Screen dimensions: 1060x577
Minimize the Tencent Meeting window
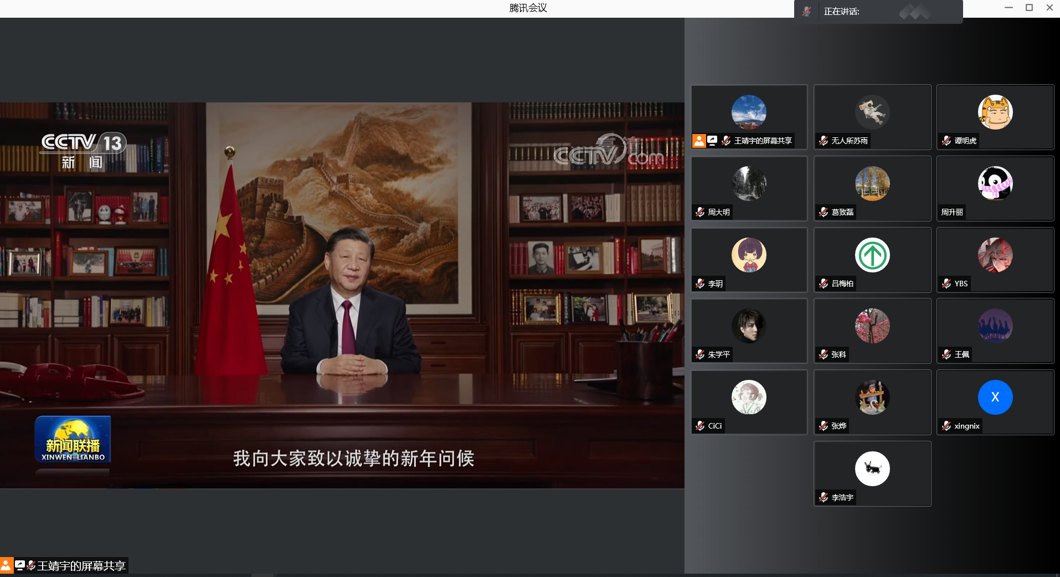[1008, 8]
